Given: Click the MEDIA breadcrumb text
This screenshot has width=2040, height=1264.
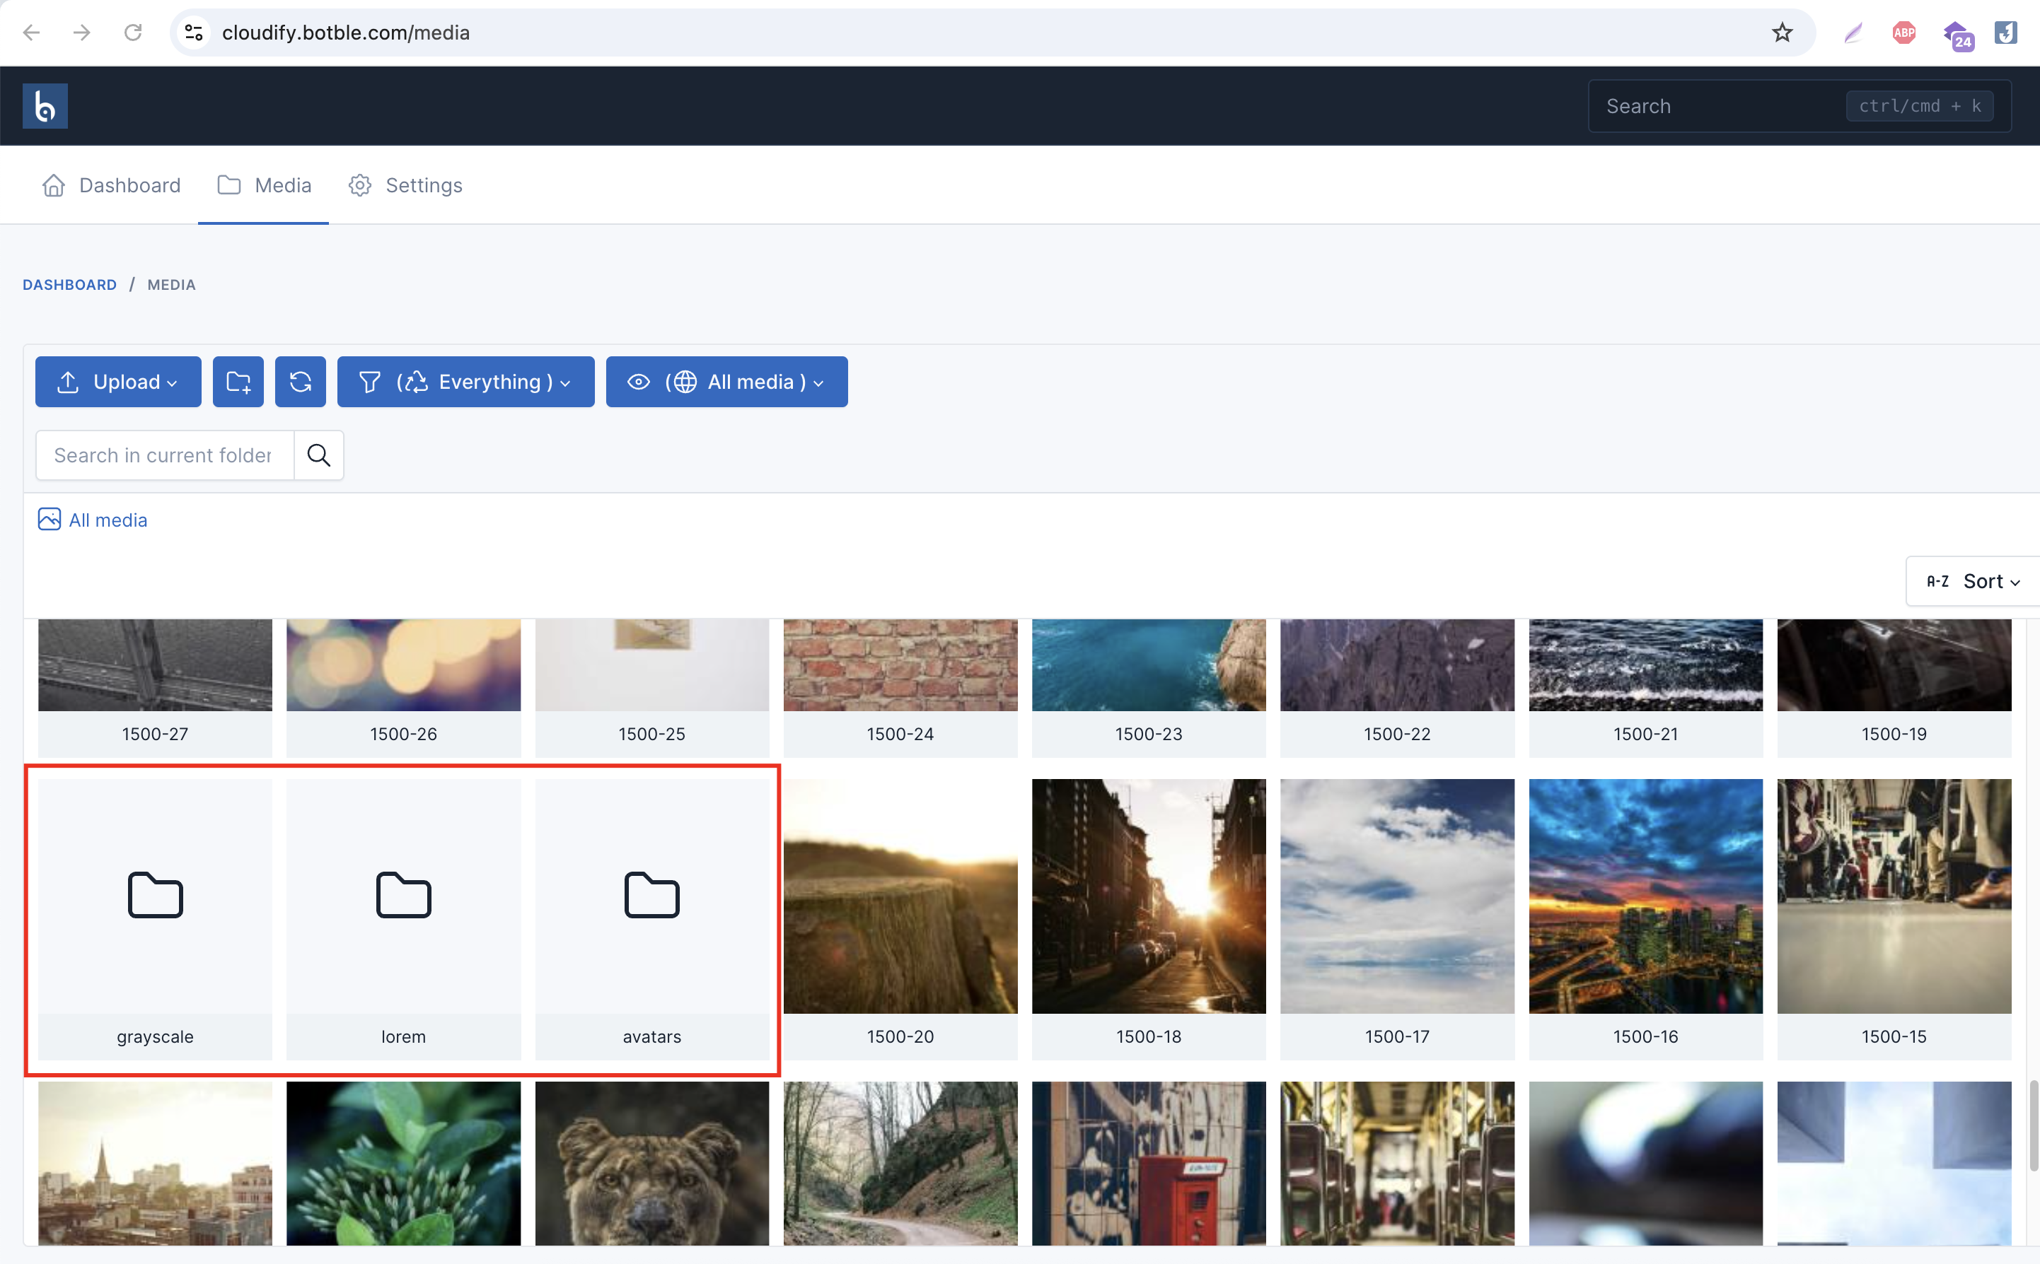Looking at the screenshot, I should click(x=171, y=285).
